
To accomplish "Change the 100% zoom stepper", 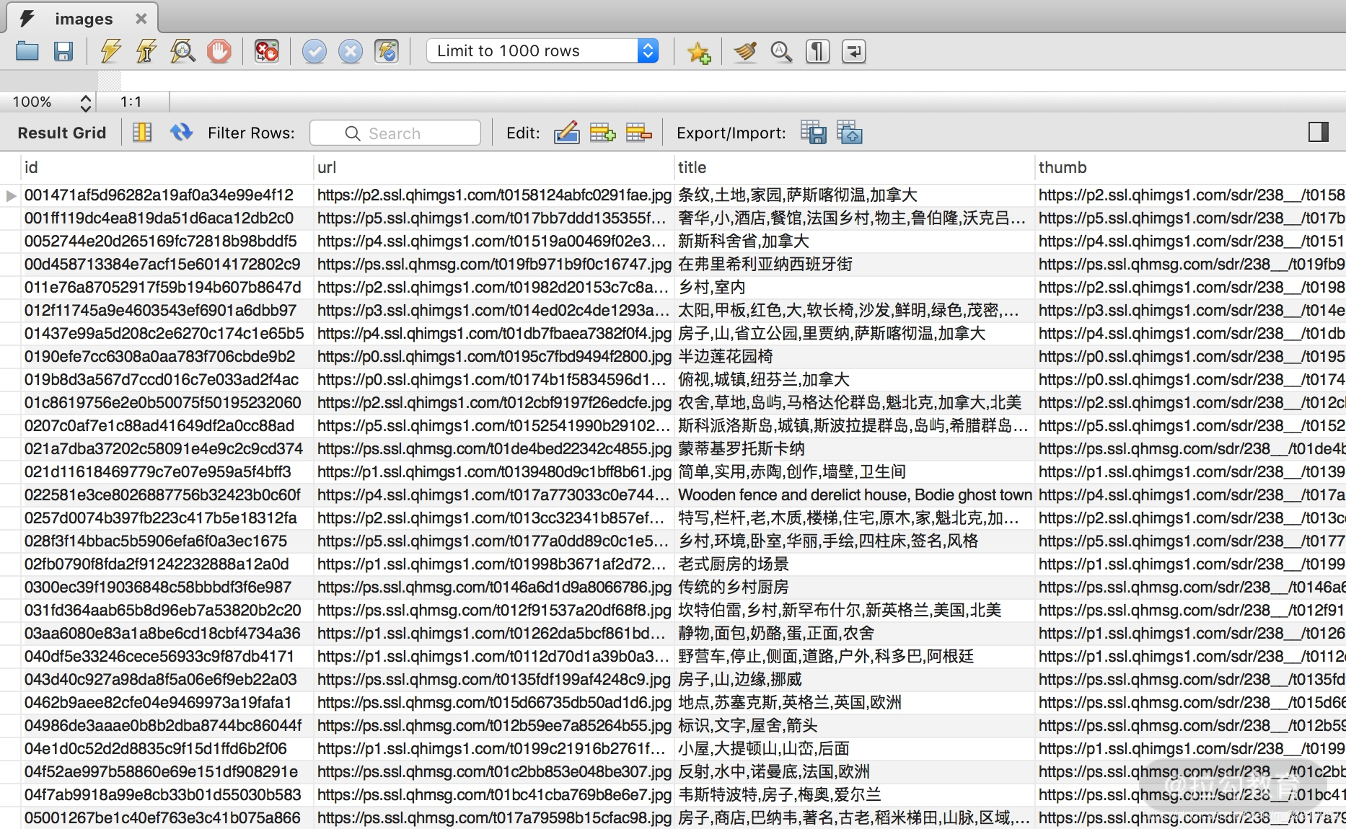I will pyautogui.click(x=86, y=102).
